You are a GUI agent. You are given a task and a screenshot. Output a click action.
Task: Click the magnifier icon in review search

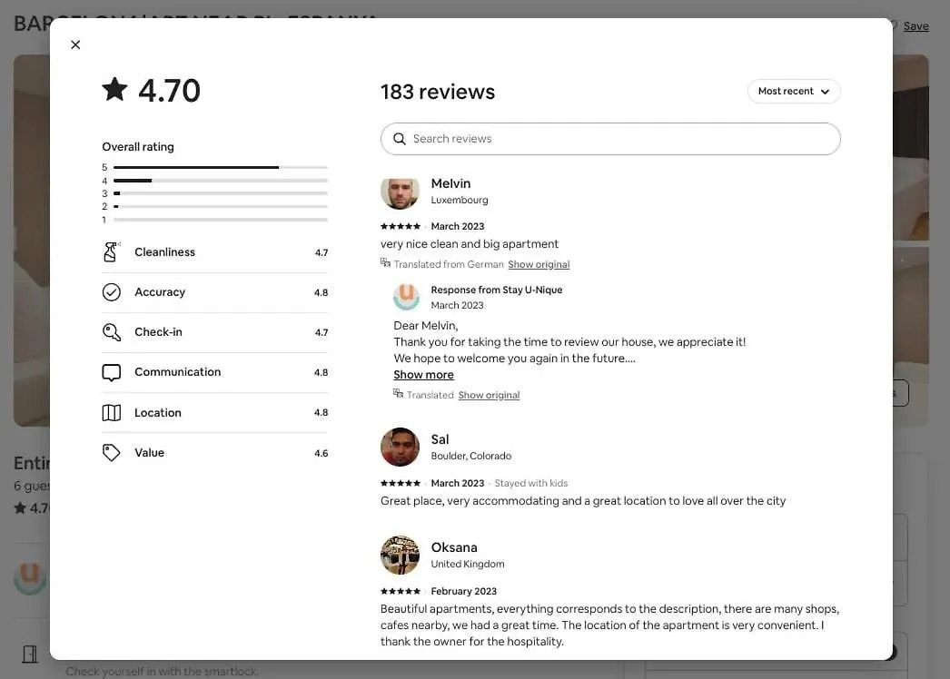pos(400,139)
